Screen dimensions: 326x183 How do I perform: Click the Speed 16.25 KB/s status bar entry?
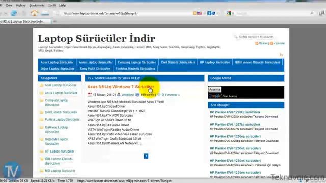tap(42, 181)
